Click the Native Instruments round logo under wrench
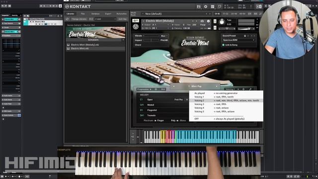This screenshot has height=179, width=318. [136, 26]
